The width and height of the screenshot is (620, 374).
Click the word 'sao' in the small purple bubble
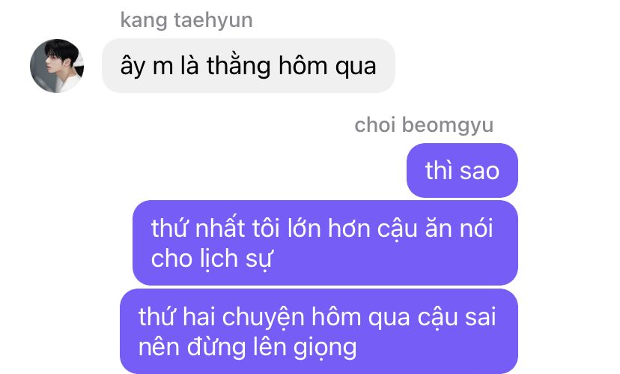tap(480, 172)
